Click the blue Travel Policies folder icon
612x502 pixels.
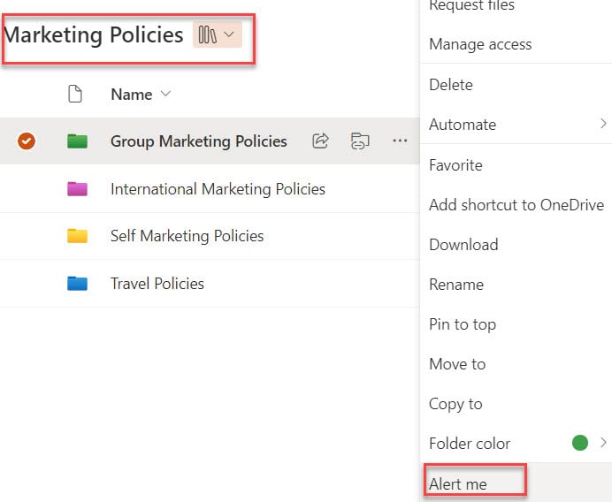(x=77, y=284)
